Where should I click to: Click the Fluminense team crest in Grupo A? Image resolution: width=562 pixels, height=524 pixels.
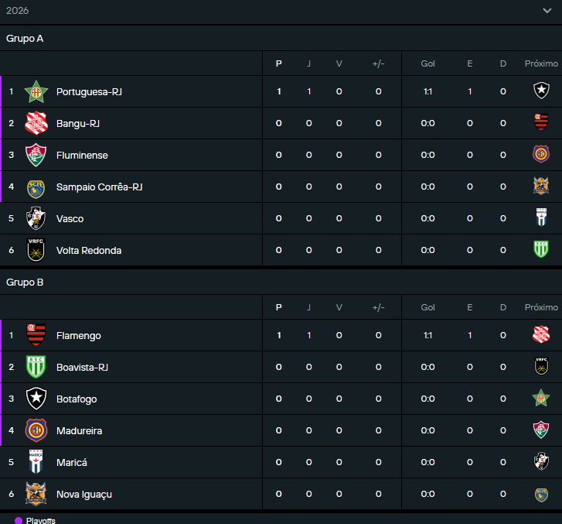tap(36, 155)
